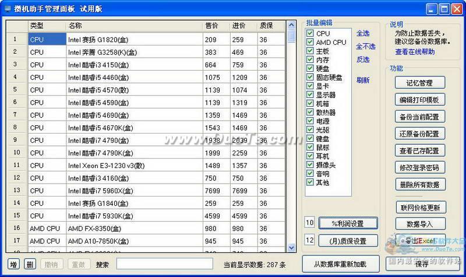Click the 类型 column header
The width and height of the screenshot is (466, 277).
click(47, 26)
